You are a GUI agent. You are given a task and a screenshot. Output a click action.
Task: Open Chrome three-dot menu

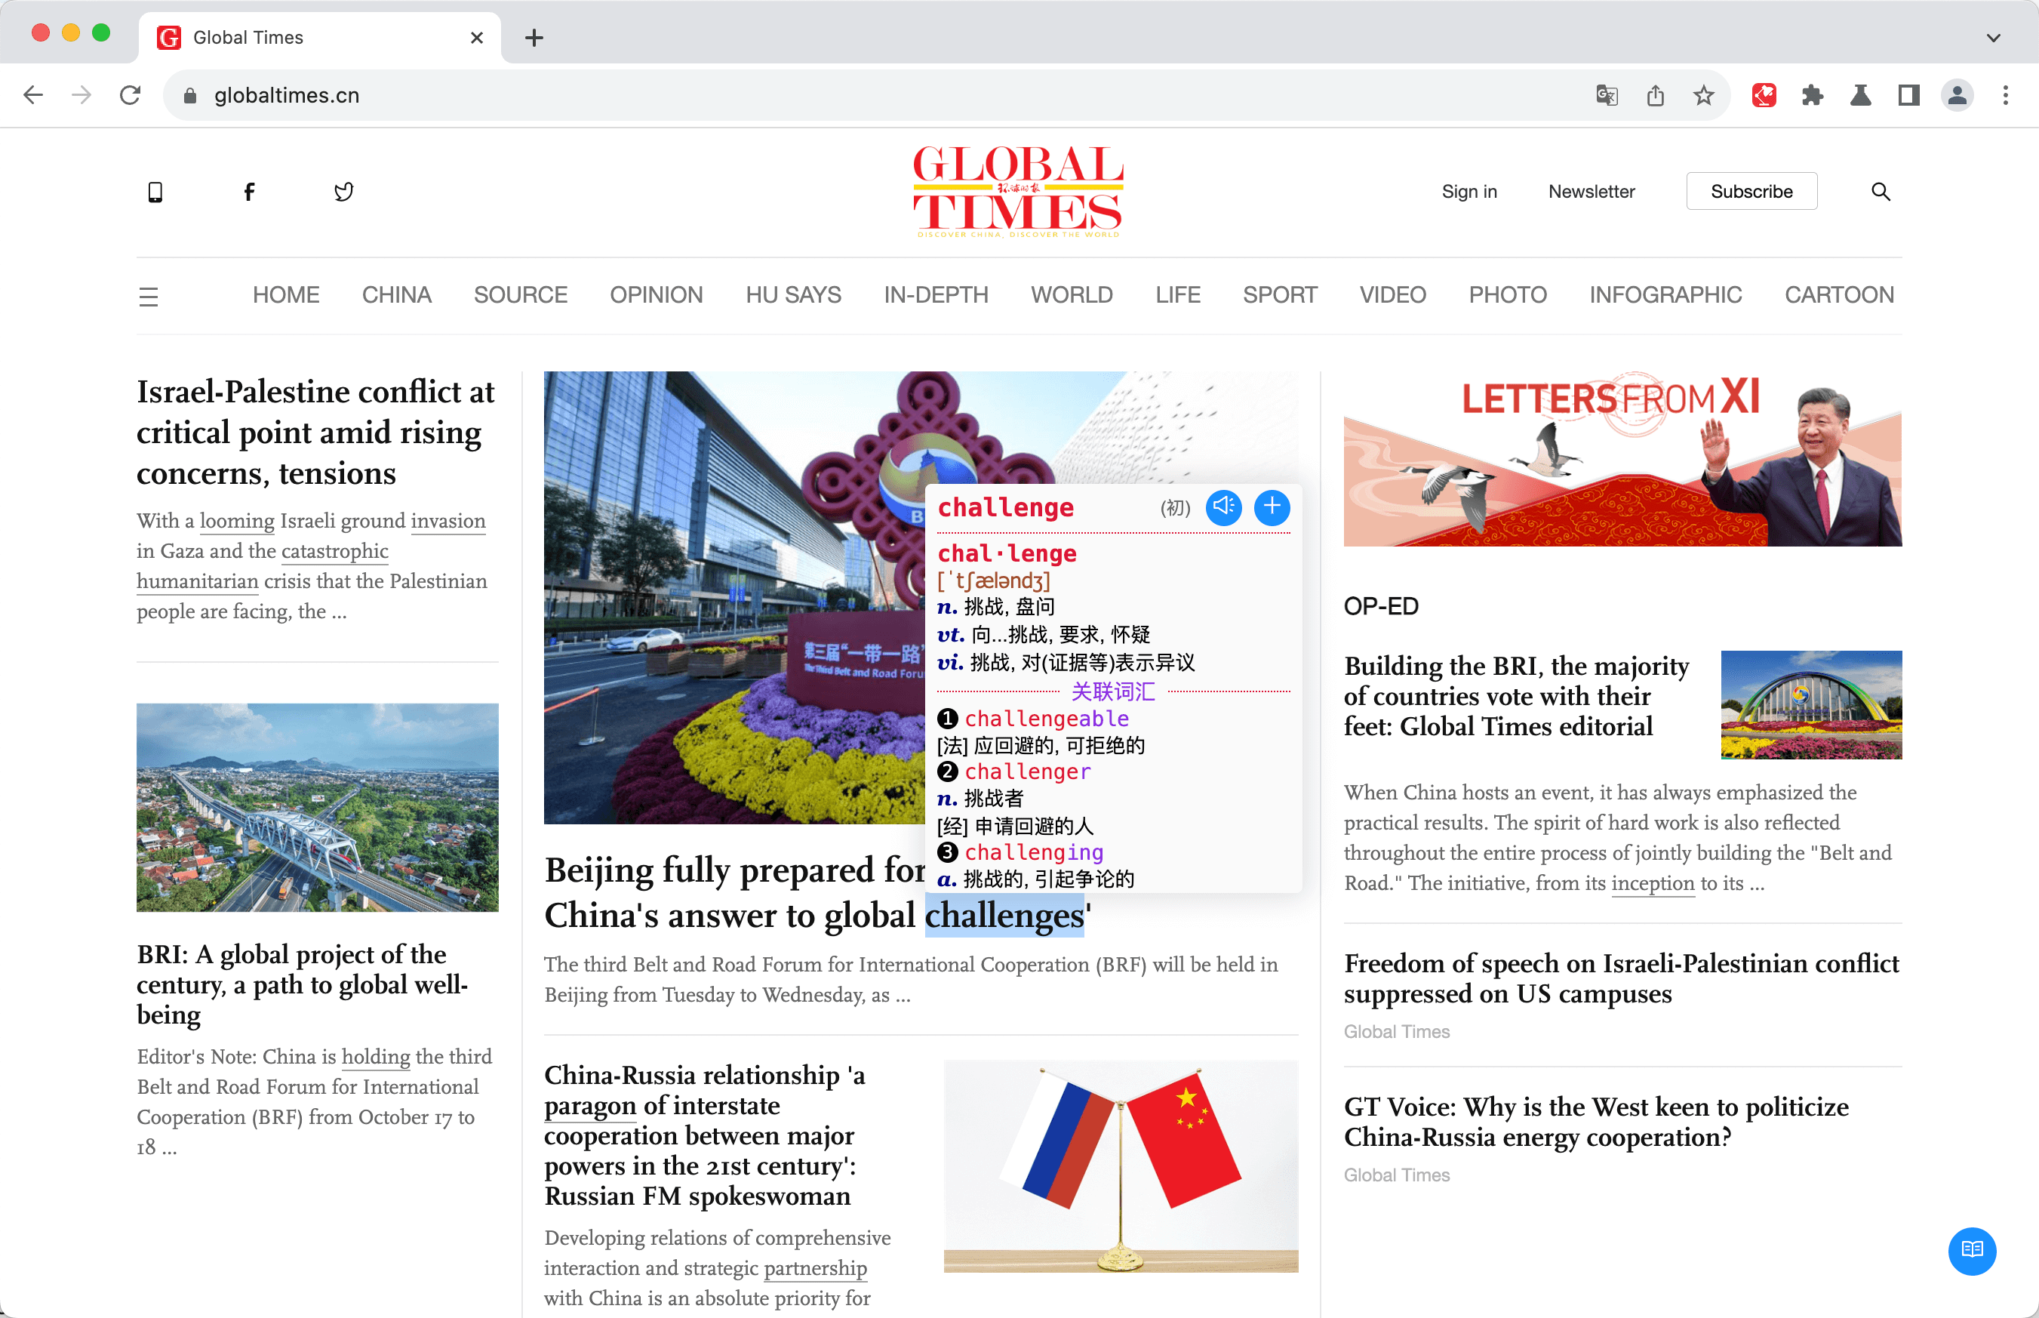2005,95
